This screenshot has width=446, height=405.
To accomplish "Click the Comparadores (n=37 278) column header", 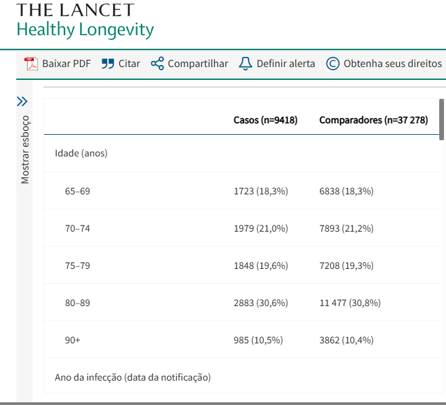I will [x=373, y=120].
